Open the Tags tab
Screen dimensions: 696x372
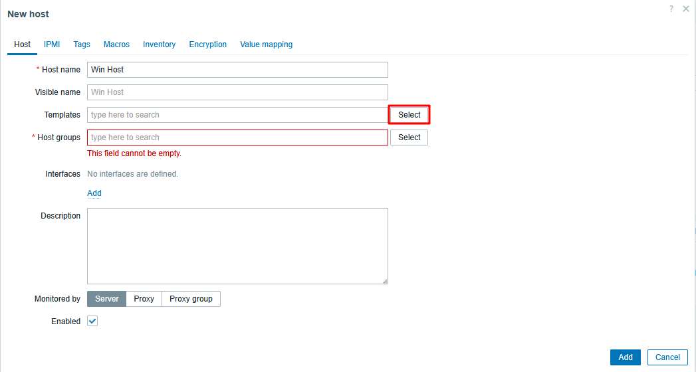(x=82, y=45)
